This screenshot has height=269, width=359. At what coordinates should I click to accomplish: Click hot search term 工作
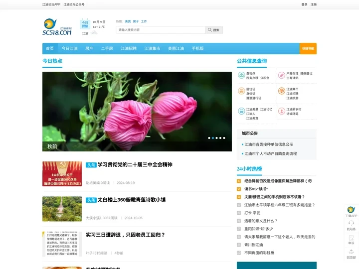click(x=144, y=21)
